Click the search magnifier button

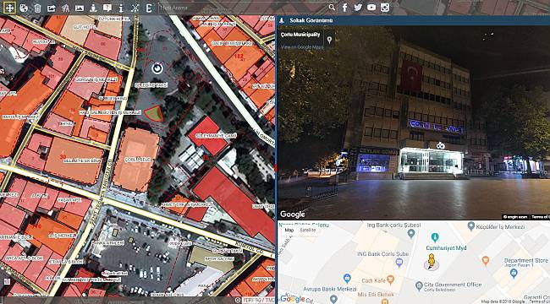coord(332,8)
